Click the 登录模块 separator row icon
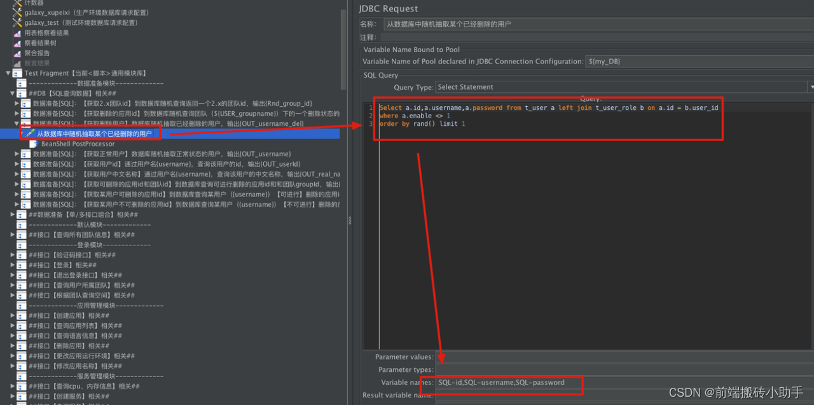Image resolution: width=814 pixels, height=405 pixels. 22,245
